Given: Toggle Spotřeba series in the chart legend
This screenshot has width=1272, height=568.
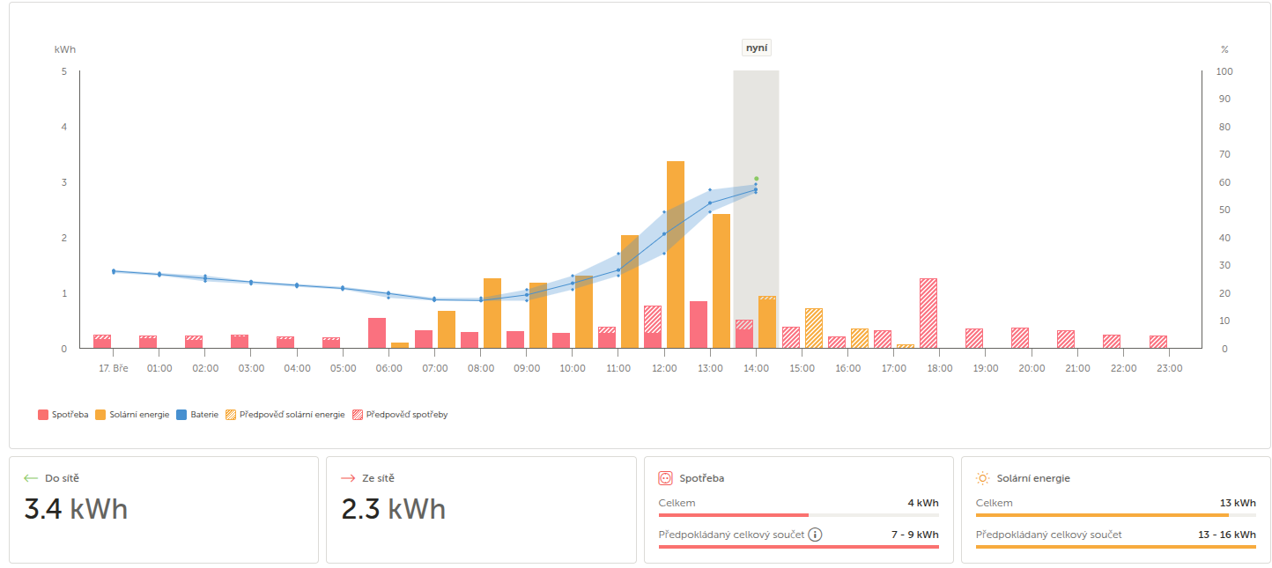Looking at the screenshot, I should pos(63,415).
